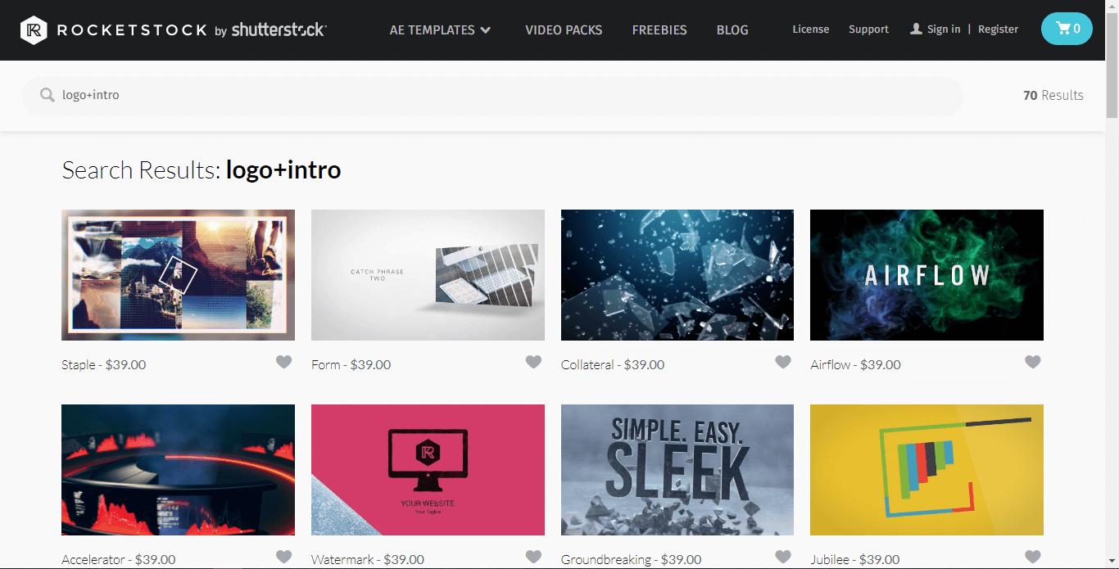
Task: Click the RocketStock hexagon logo icon
Action: (x=34, y=30)
